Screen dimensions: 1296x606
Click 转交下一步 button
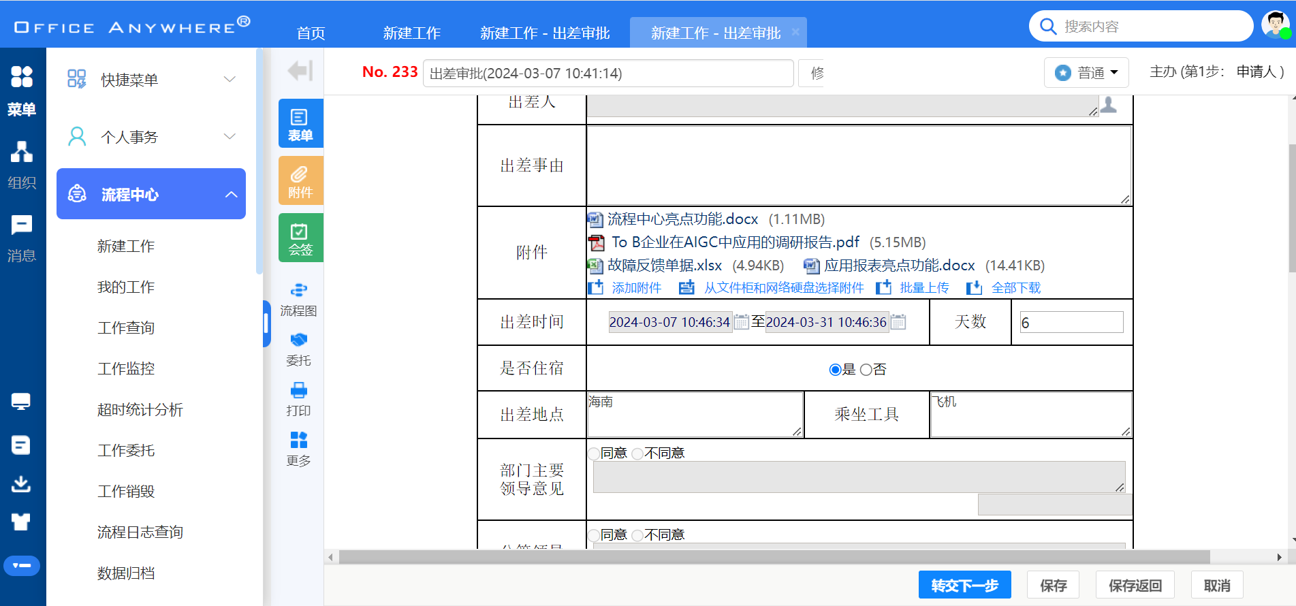pos(964,585)
